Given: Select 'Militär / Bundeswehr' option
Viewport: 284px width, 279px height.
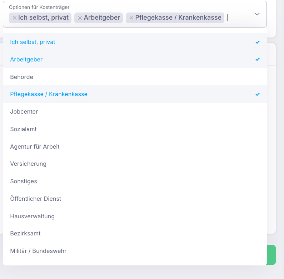Looking at the screenshot, I should coord(135,251).
